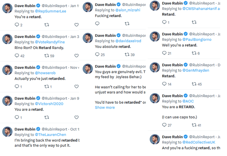Viewport: 227px width, 156px height.
Task: Like the tweet replying to @Victorshi2020
Action: click(x=77, y=117)
